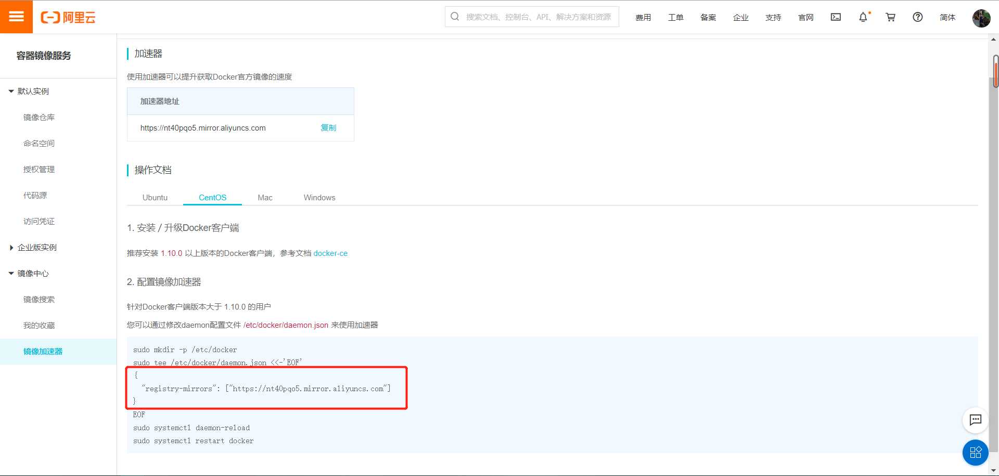Open the docker-ce documentation link

tap(330, 253)
